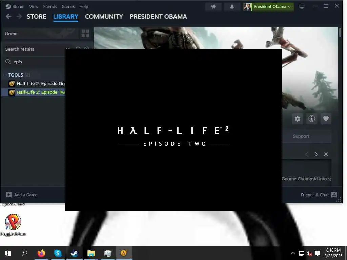Screen dimensions: 347x260
Task: Click the Episode Two game icon
Action: (12, 92)
